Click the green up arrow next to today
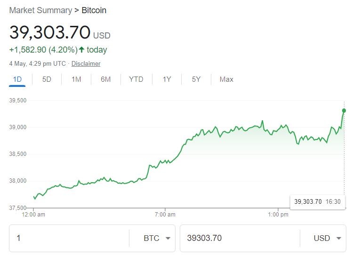360x255 pixels. coord(81,49)
